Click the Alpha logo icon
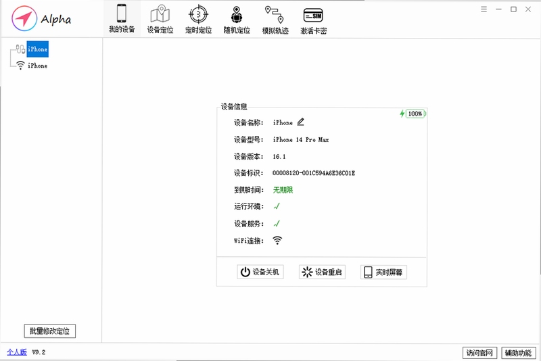The width and height of the screenshot is (541, 361). [24, 19]
